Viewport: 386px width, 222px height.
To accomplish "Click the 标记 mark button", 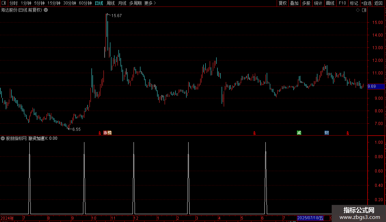I will coord(354,3).
